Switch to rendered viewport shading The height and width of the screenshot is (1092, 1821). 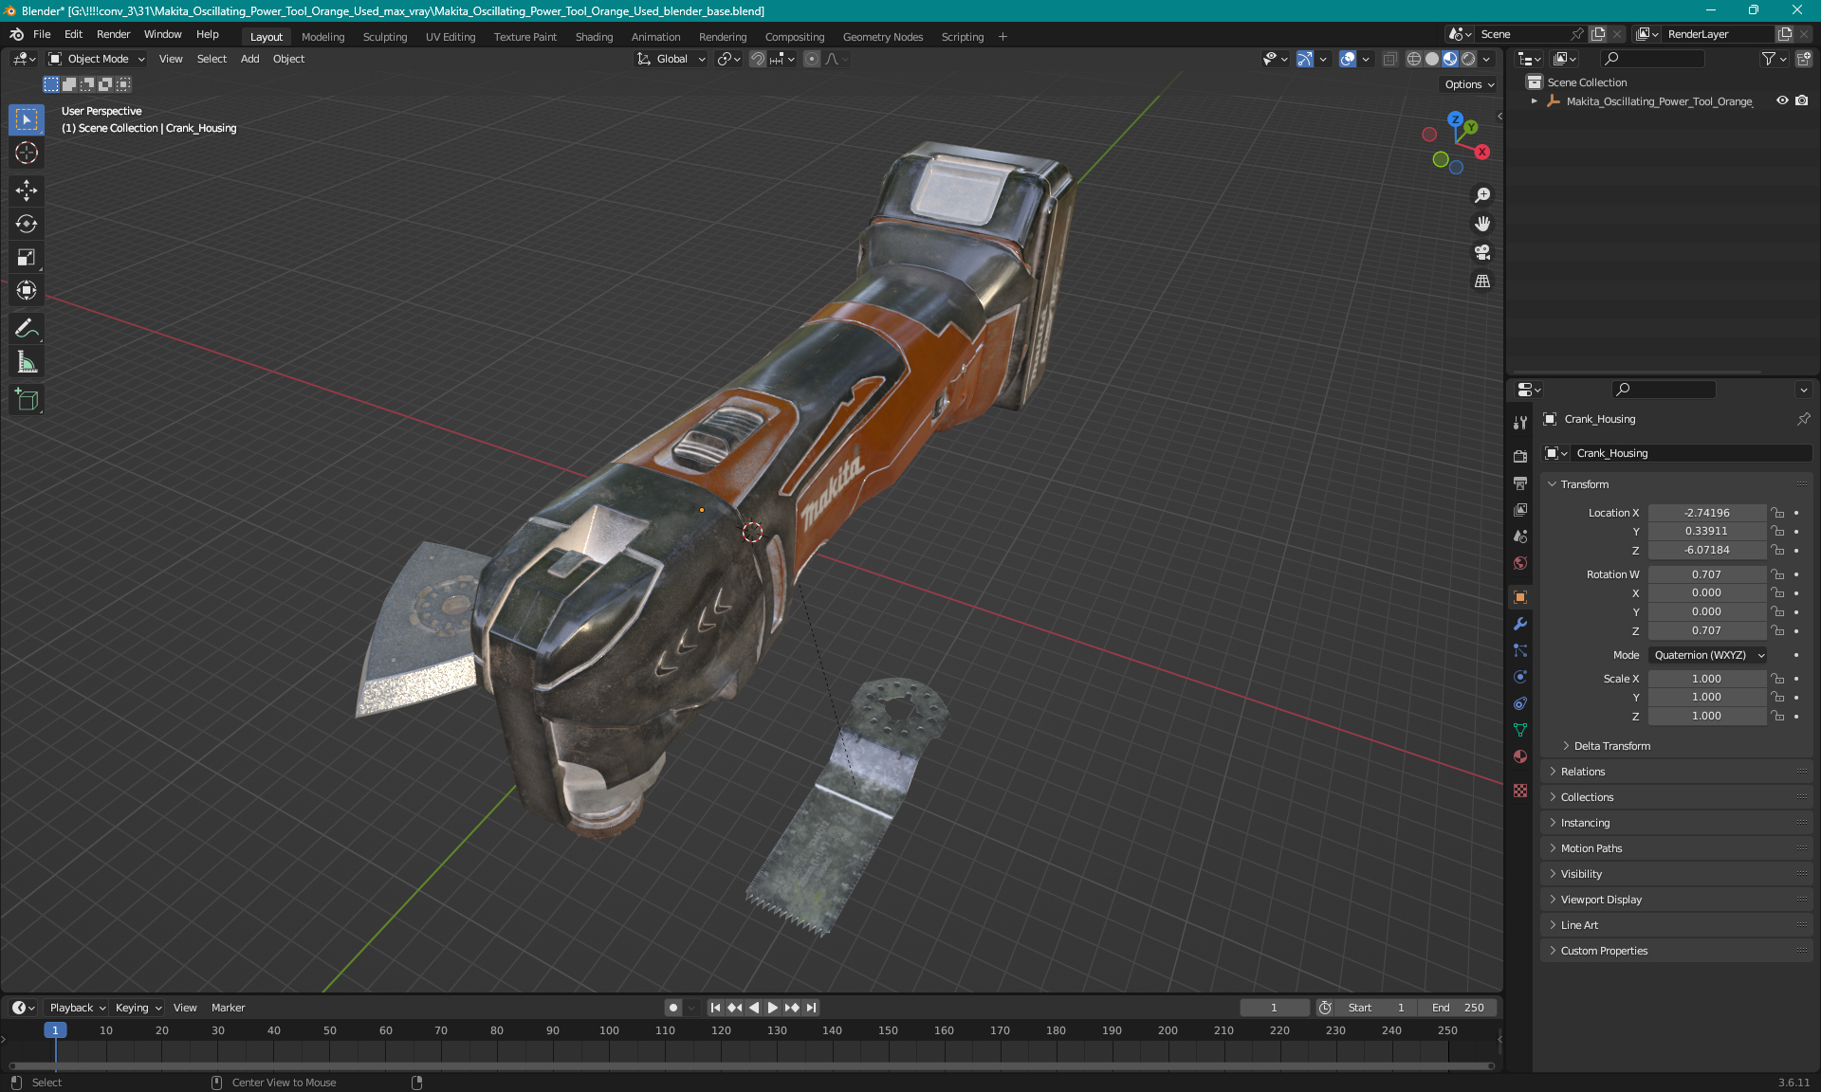coord(1468,59)
